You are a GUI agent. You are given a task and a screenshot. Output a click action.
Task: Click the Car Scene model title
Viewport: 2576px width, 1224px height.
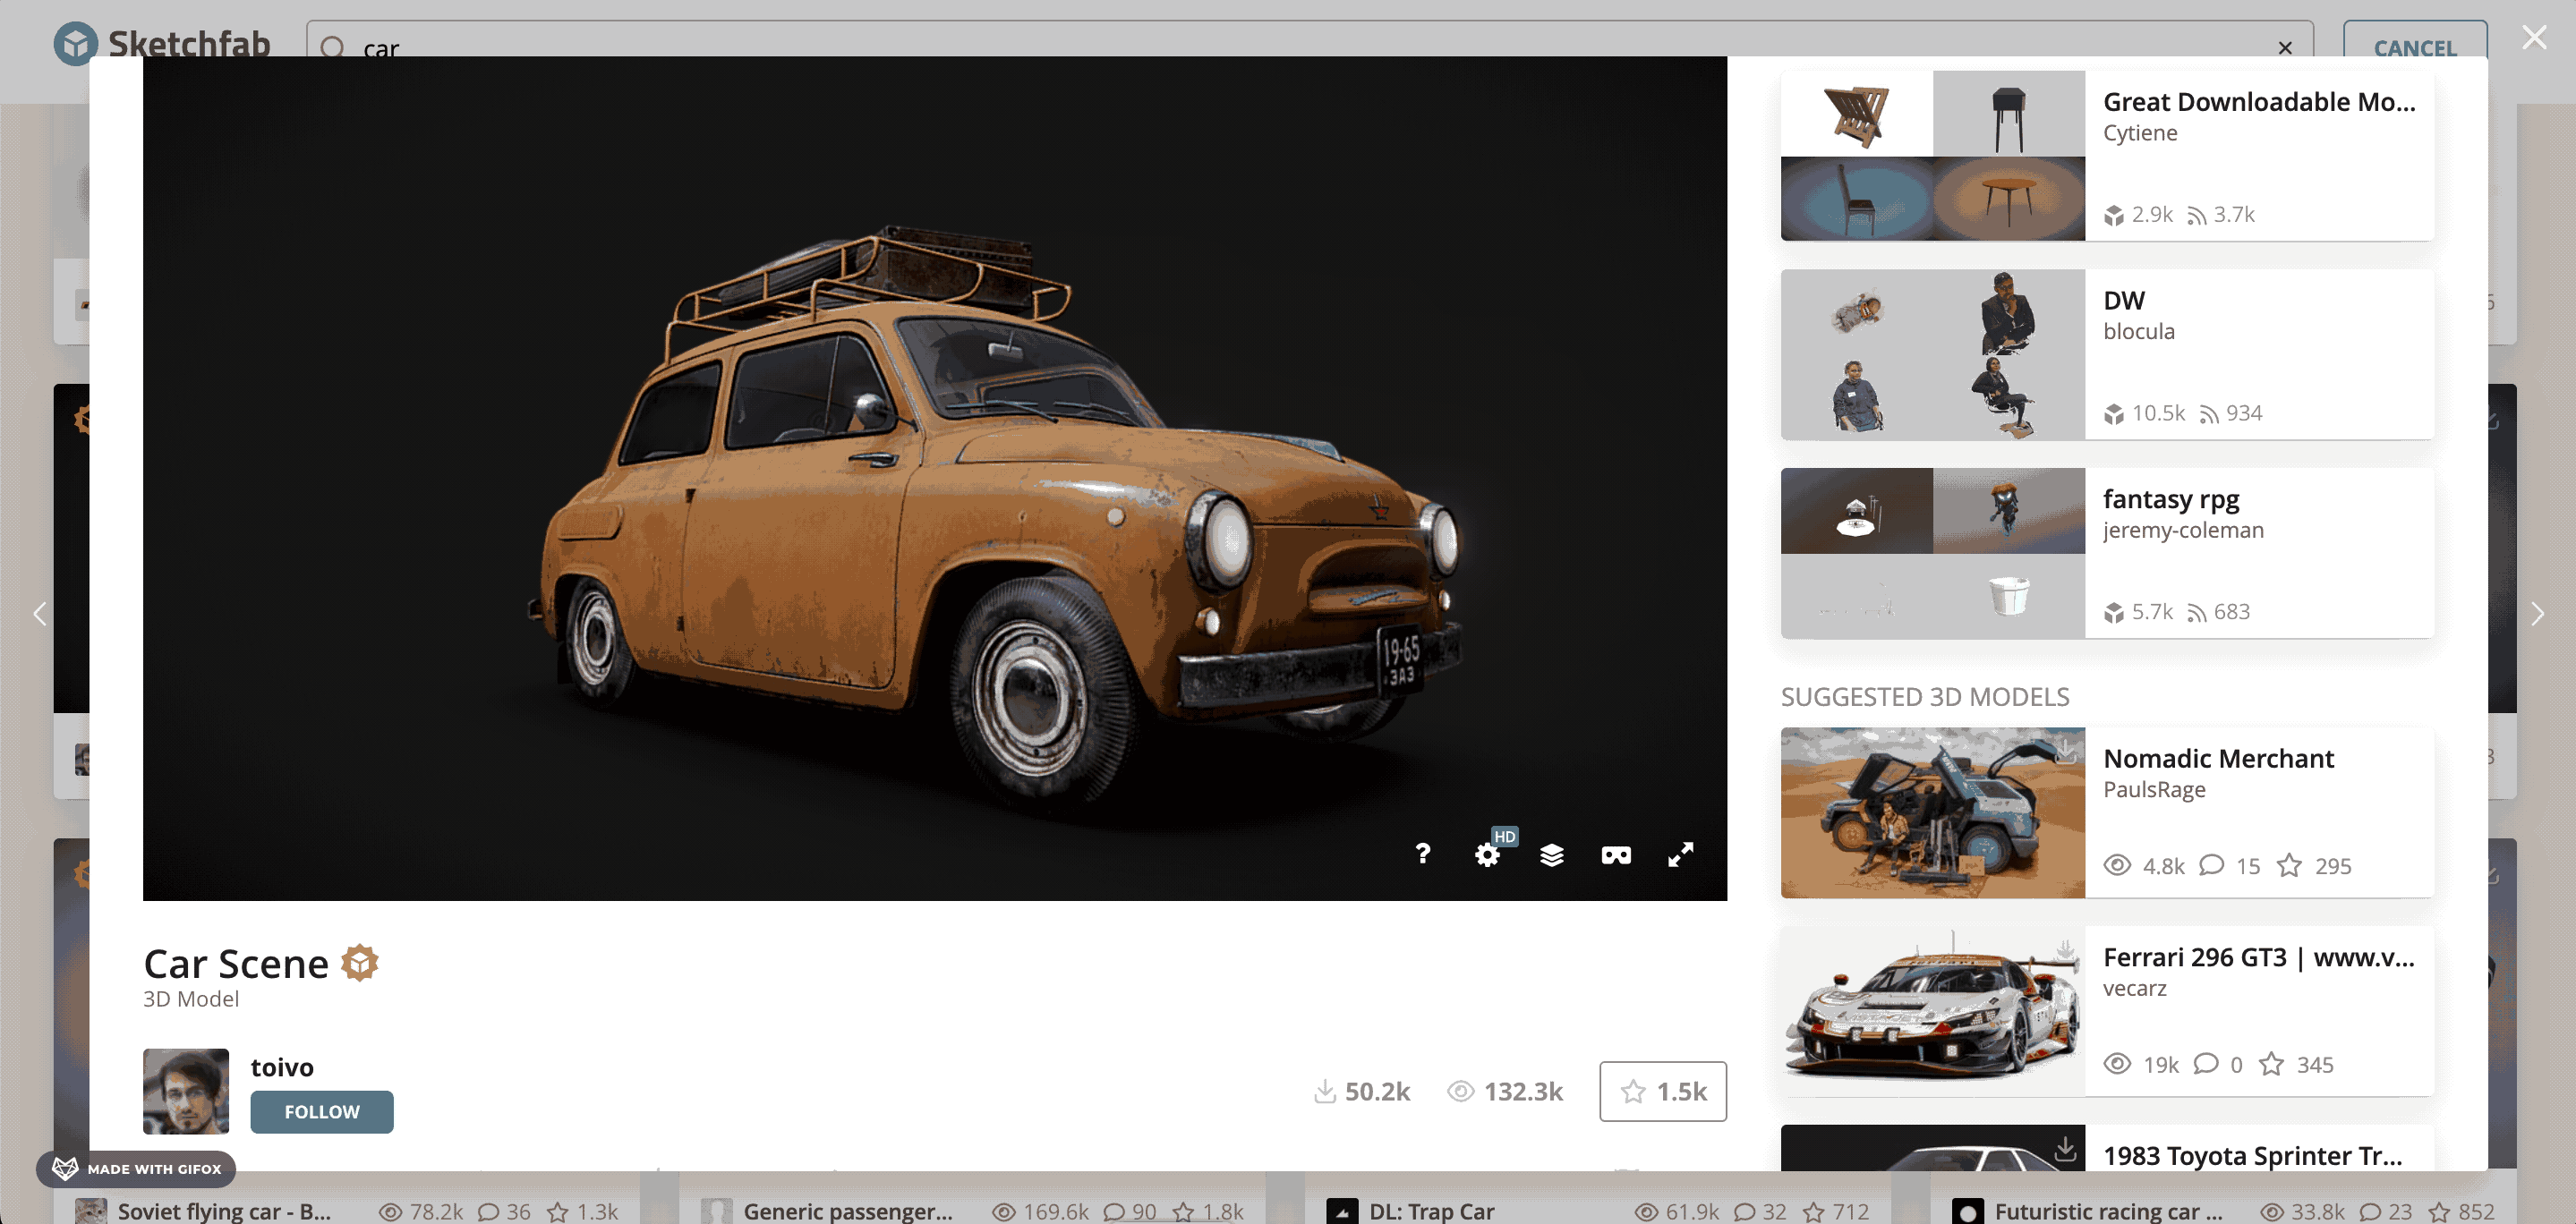point(236,963)
